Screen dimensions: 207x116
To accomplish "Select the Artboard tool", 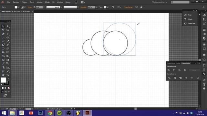I will (3, 71).
